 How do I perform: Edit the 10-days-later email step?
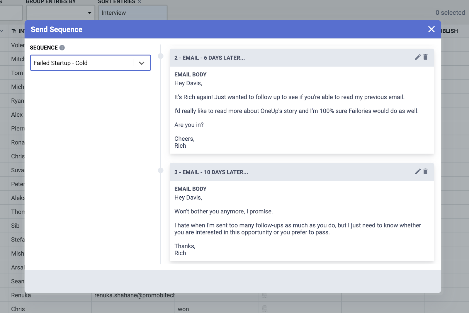(417, 172)
